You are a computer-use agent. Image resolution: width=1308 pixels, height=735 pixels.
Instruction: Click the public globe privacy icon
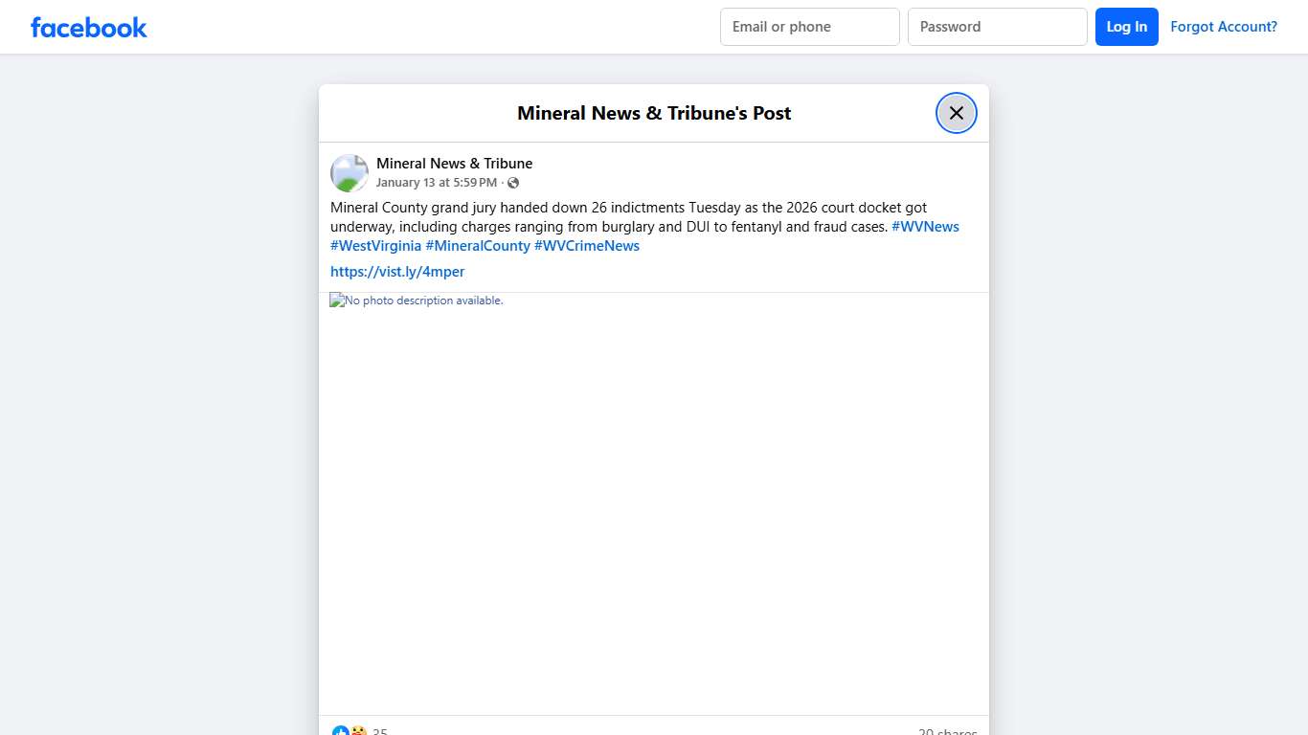tap(513, 183)
